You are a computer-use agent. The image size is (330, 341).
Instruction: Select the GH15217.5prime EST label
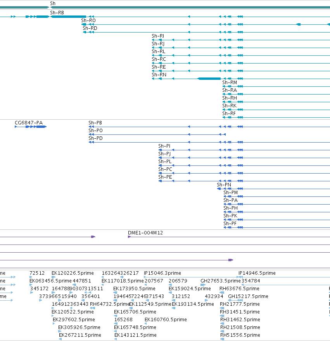[248, 296]
